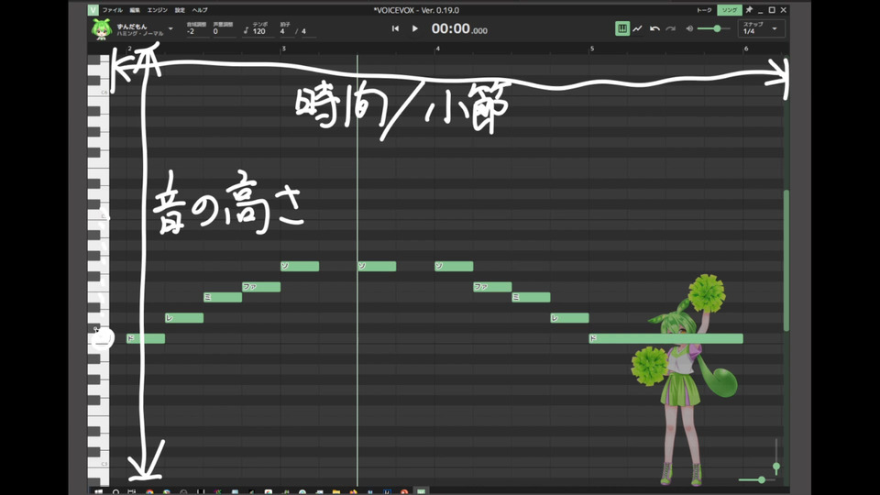Click the white piano key in the ド row
The width and height of the screenshot is (880, 495).
coord(99,338)
